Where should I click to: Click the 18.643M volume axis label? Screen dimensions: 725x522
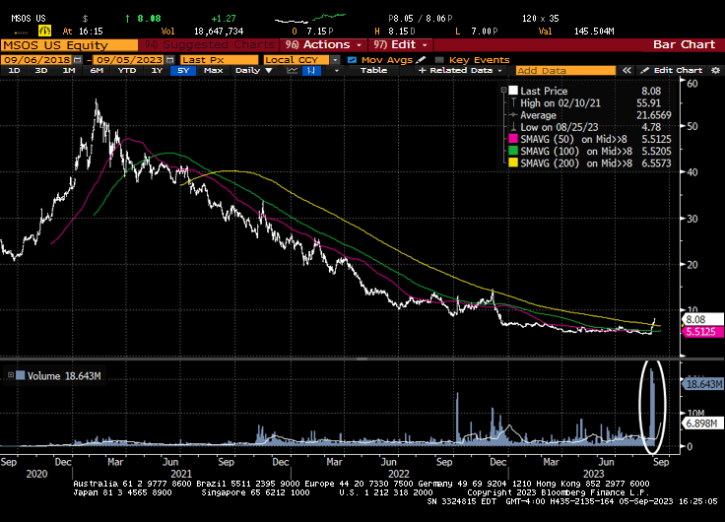(703, 384)
